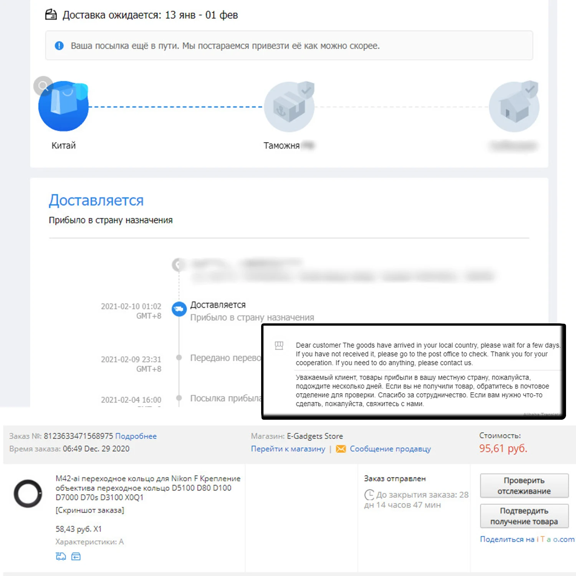Click the store icon in translated message popup
Viewport: 576px width, 576px height.
pos(279,346)
